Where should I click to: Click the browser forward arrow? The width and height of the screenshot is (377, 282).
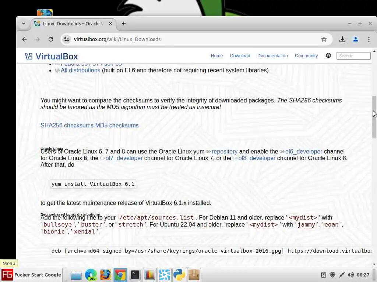tap(37, 39)
